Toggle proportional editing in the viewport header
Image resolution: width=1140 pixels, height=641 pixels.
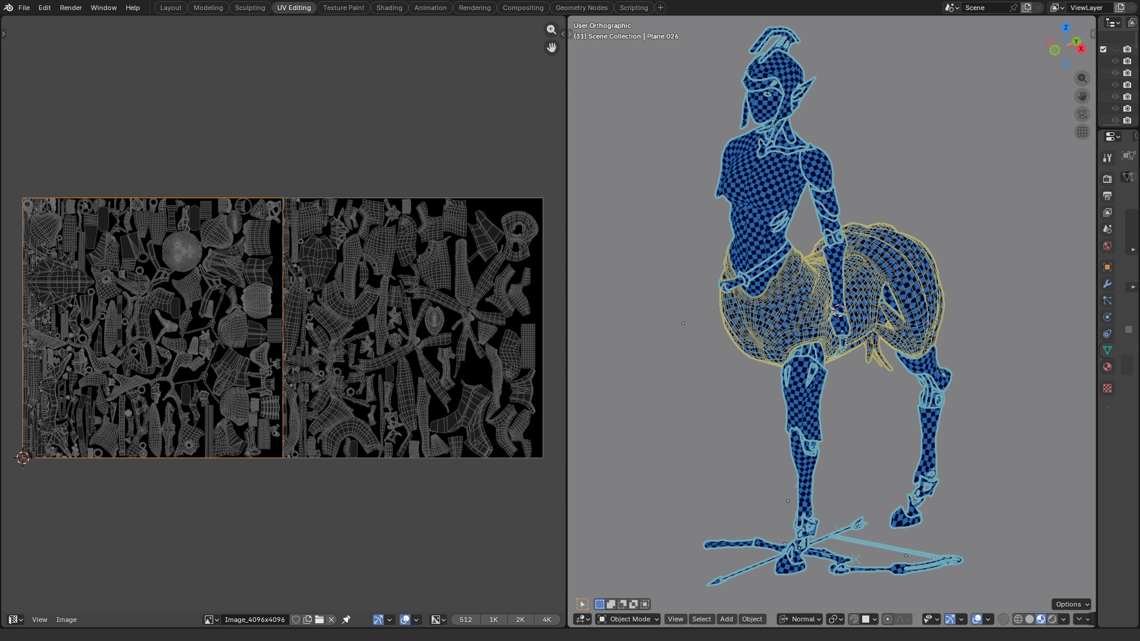tap(888, 619)
